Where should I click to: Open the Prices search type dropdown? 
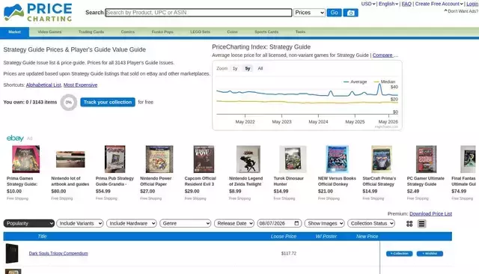pos(309,13)
